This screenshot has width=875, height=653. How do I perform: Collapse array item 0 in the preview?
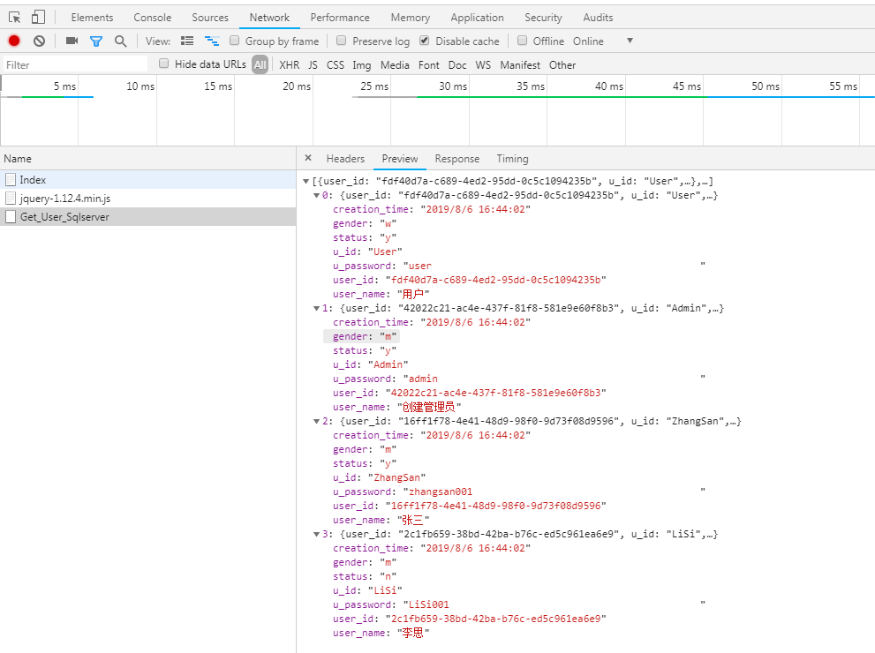(317, 195)
